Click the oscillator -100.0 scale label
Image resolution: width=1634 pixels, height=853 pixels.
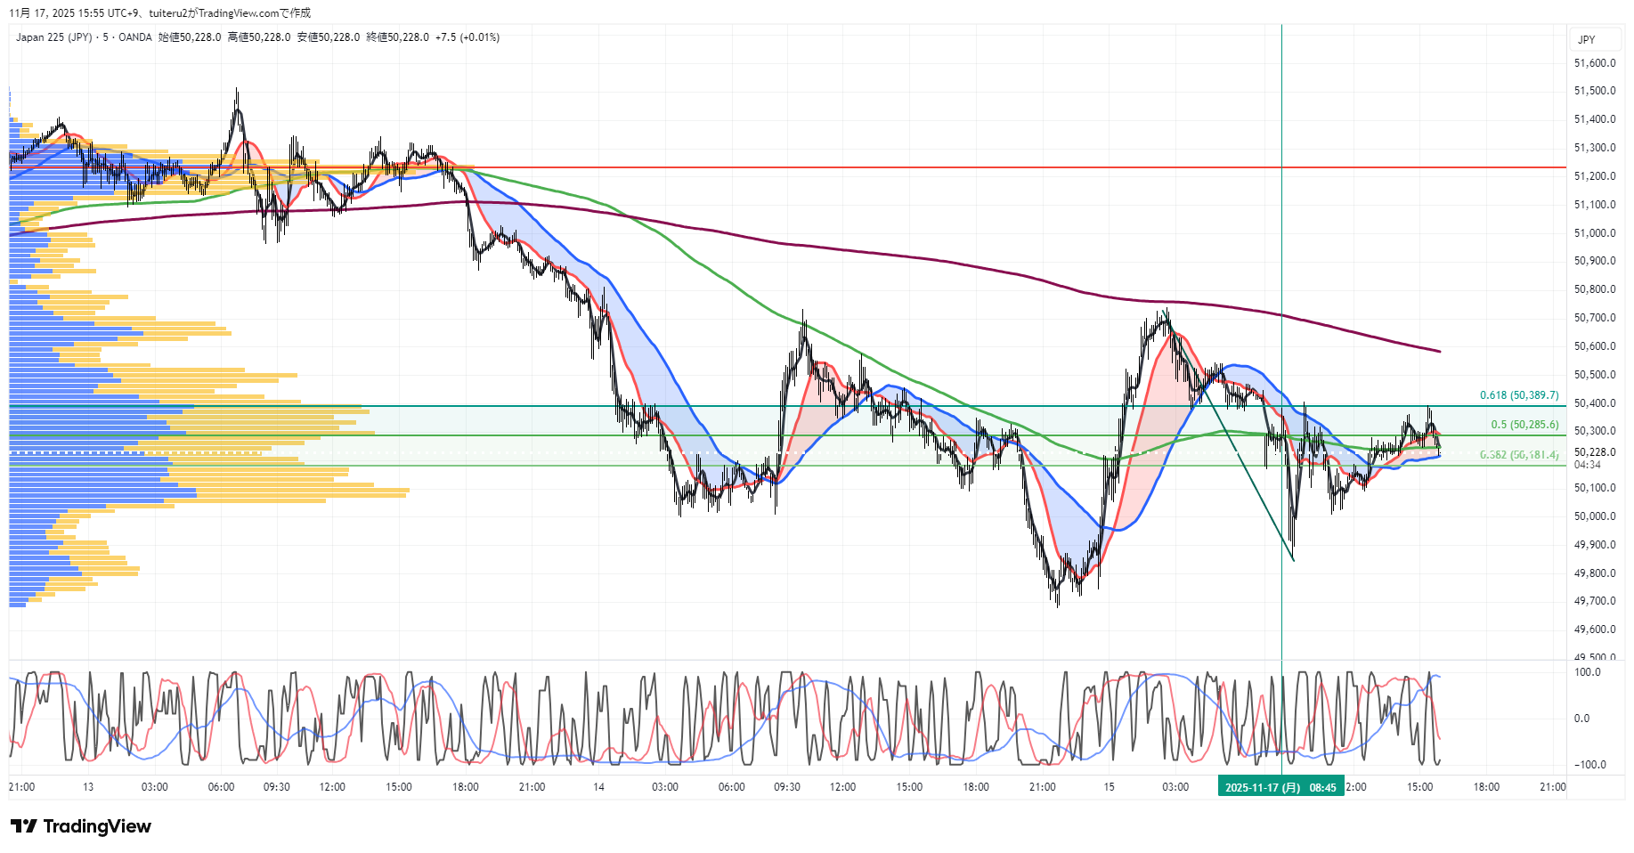click(x=1589, y=765)
